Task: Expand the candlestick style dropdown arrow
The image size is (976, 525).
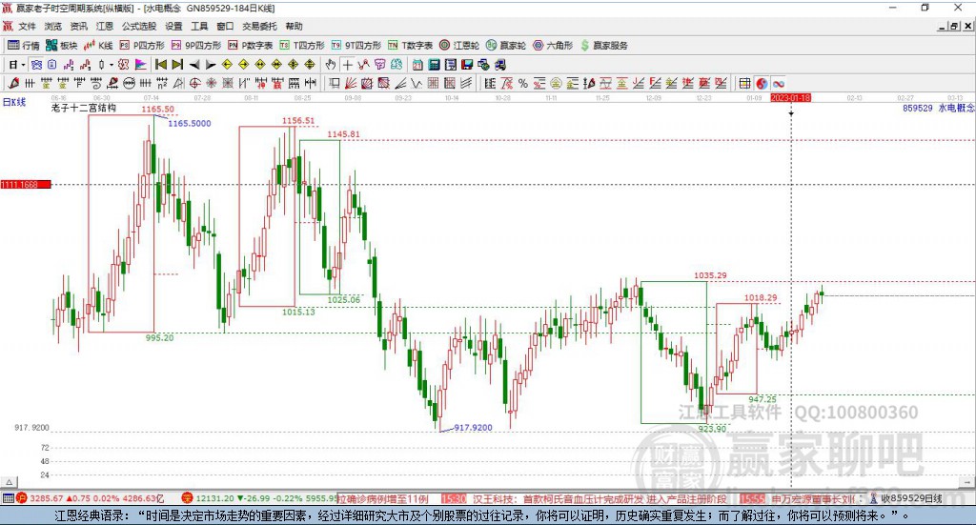Action: 111,65
